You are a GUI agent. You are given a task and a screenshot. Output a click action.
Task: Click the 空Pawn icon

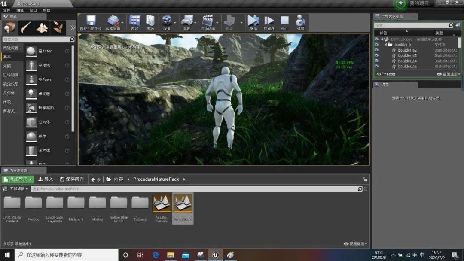coord(31,79)
